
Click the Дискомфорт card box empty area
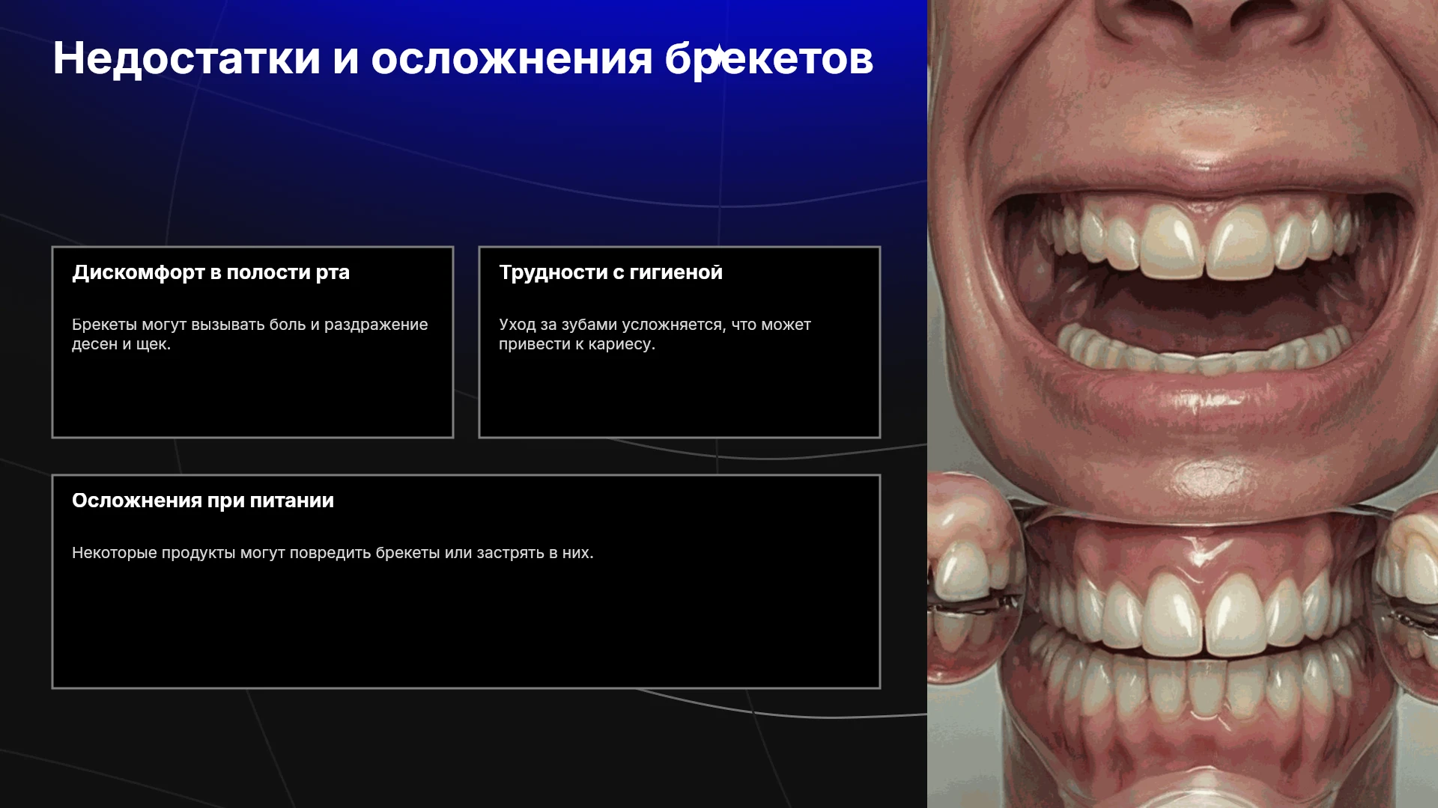pyautogui.click(x=252, y=397)
